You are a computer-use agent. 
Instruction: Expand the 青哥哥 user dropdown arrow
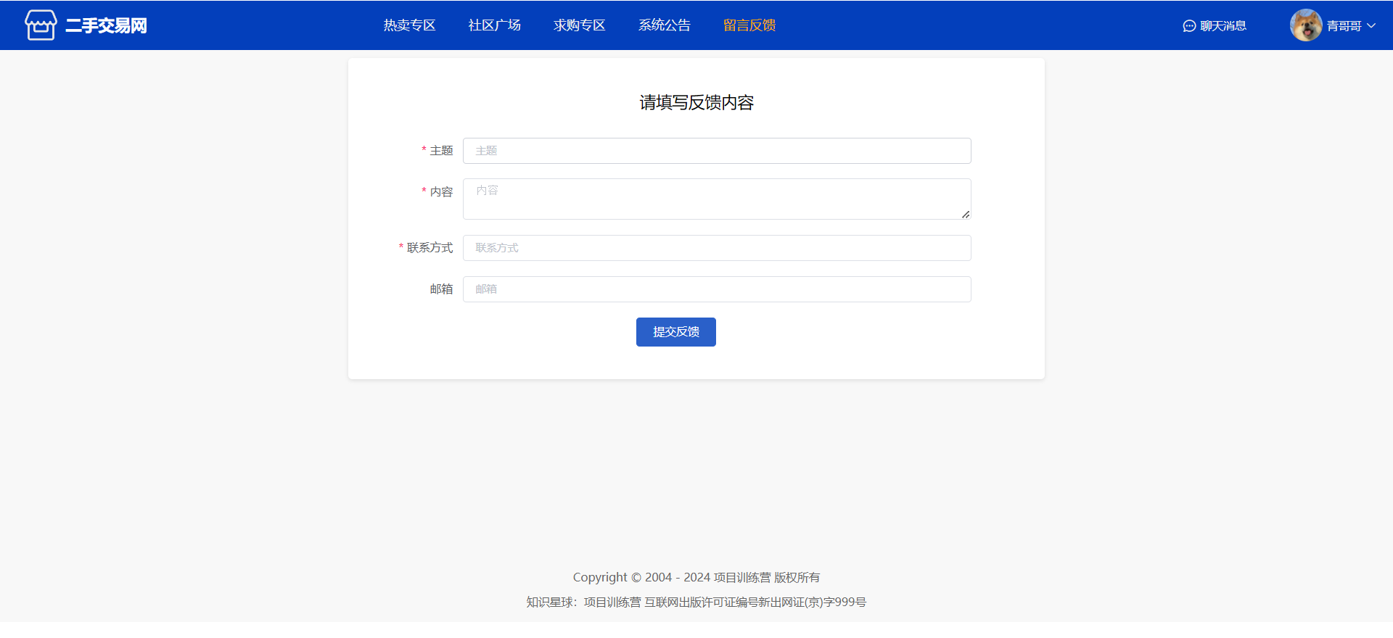point(1371,25)
